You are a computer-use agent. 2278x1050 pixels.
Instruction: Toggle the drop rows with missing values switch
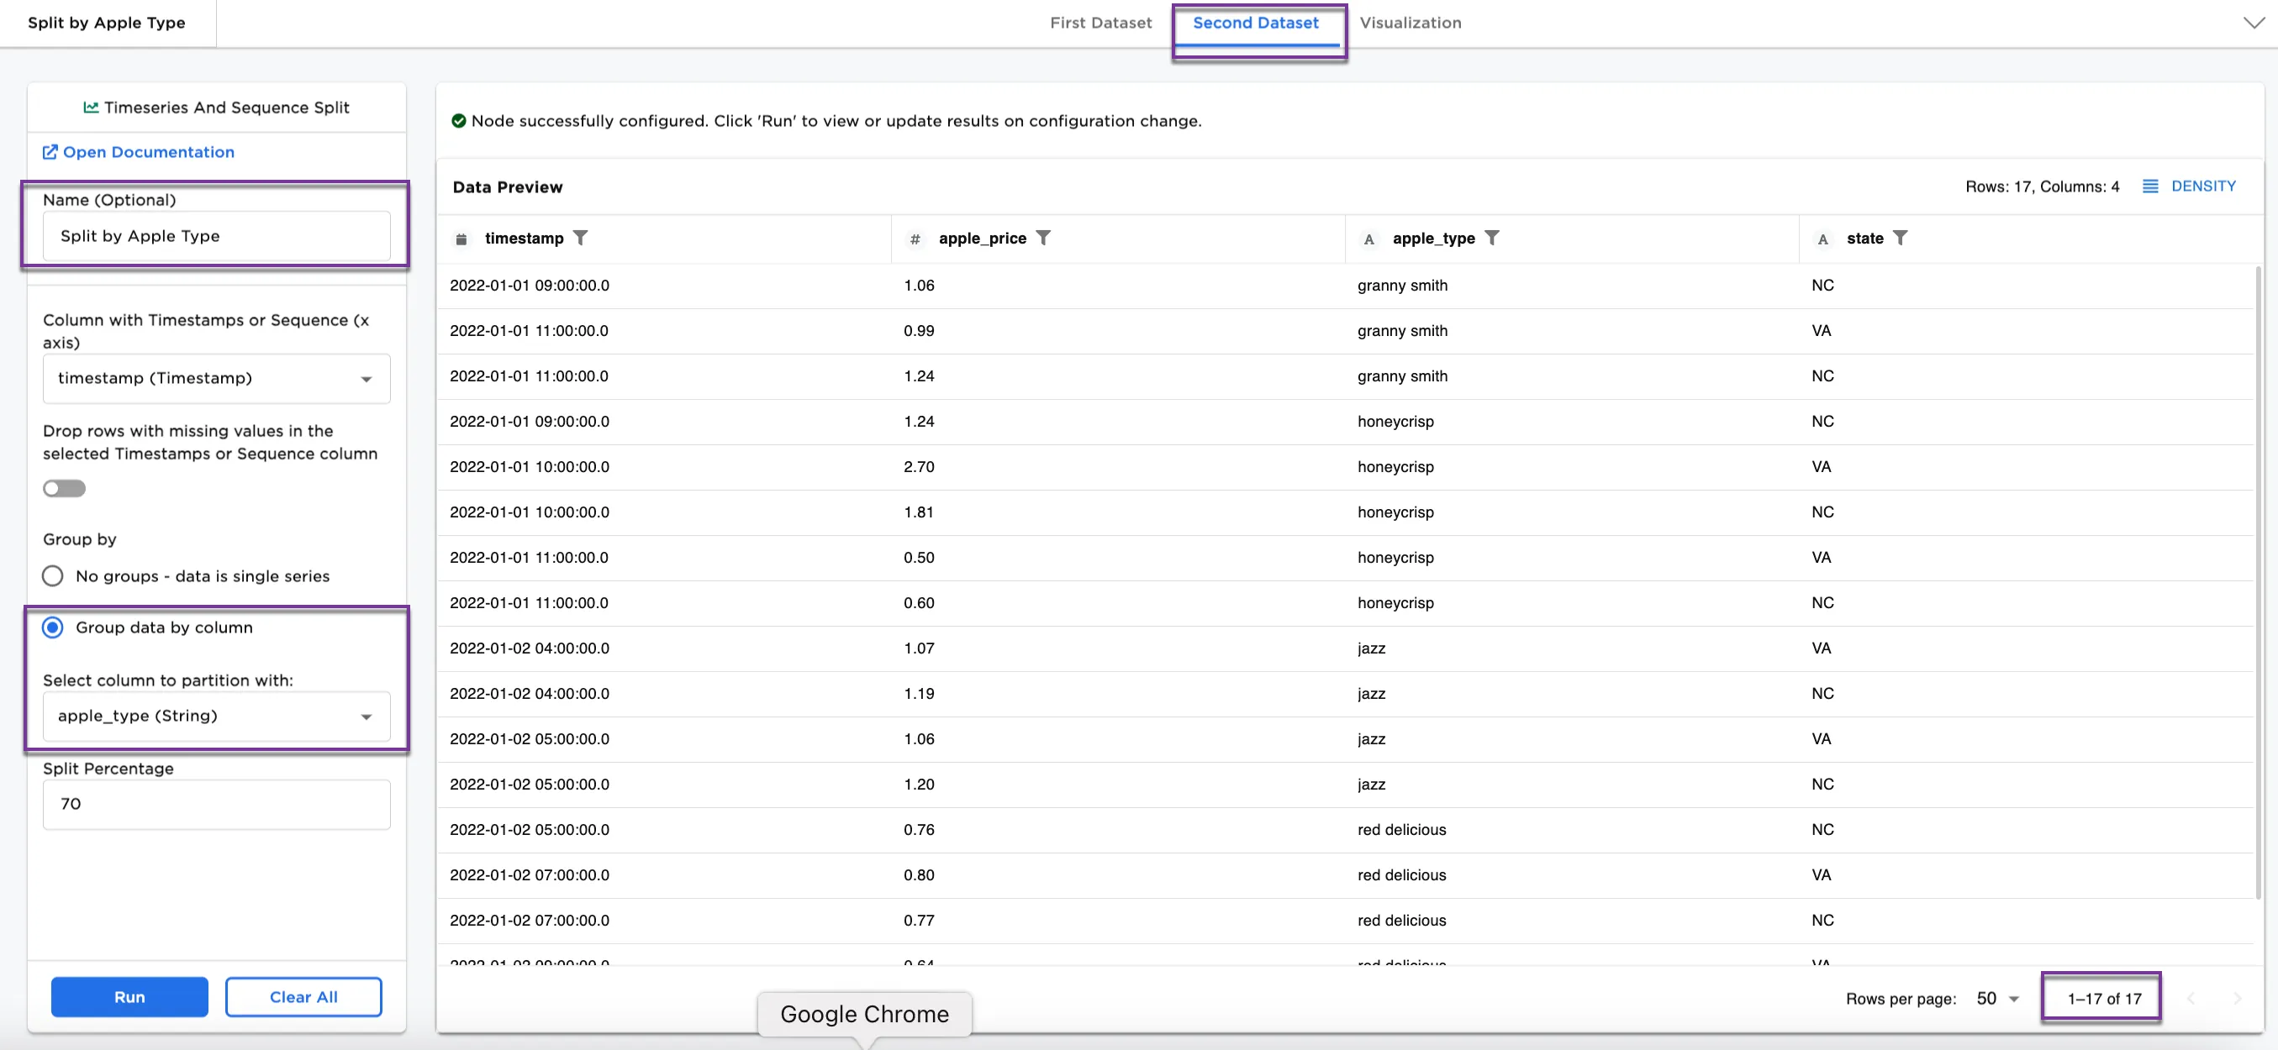[x=65, y=488]
